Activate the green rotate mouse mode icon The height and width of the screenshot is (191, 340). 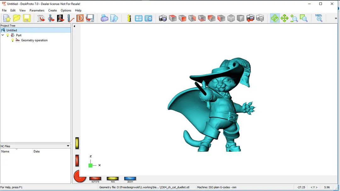(x=275, y=19)
